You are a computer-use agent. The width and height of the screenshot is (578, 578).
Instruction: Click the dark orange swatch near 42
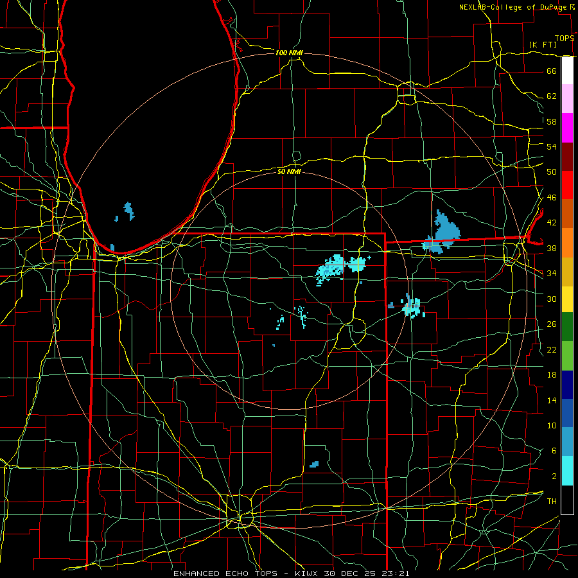(x=567, y=213)
